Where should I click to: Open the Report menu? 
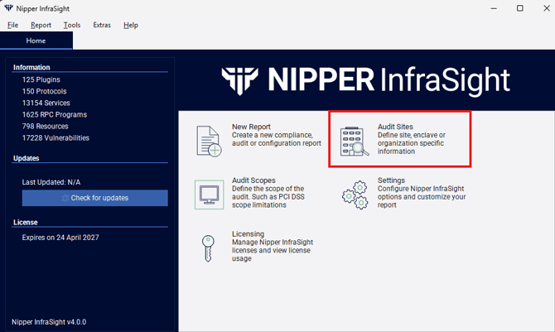(x=41, y=25)
